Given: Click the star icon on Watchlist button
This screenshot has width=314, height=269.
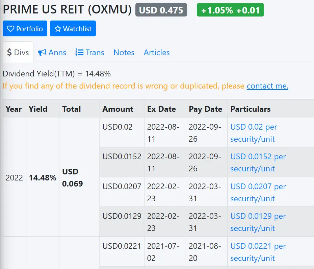Looking at the screenshot, I should coord(58,29).
